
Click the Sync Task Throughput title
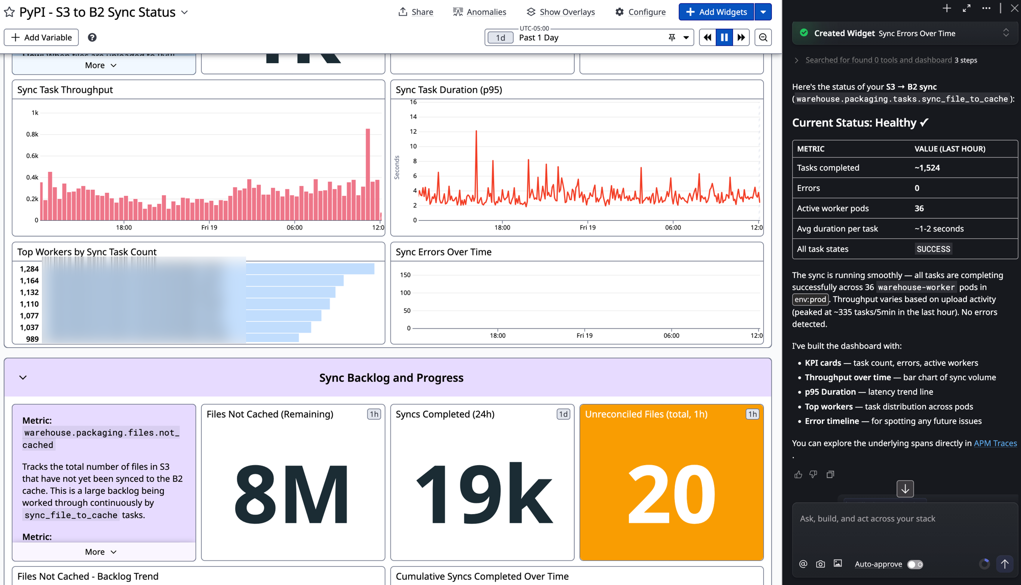65,90
